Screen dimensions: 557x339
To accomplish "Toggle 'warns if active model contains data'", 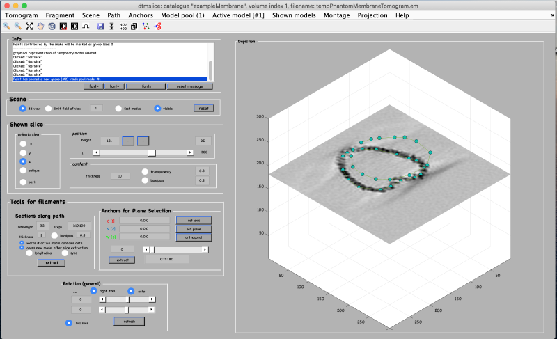I will pos(22,243).
